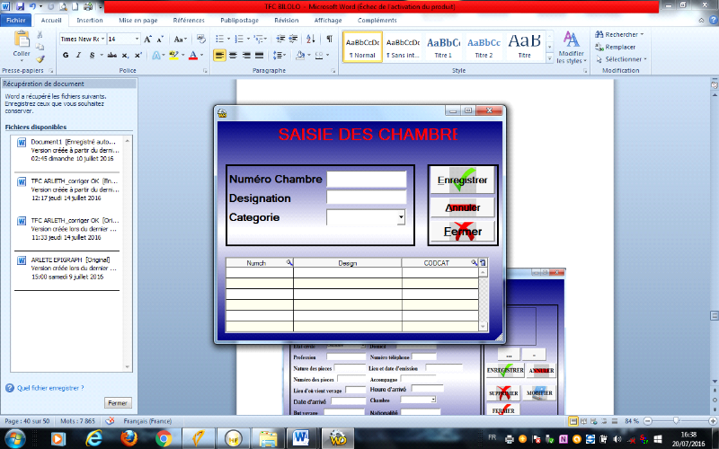
Task: Toggle bold formatting in Word ribbon
Action: [x=66, y=56]
